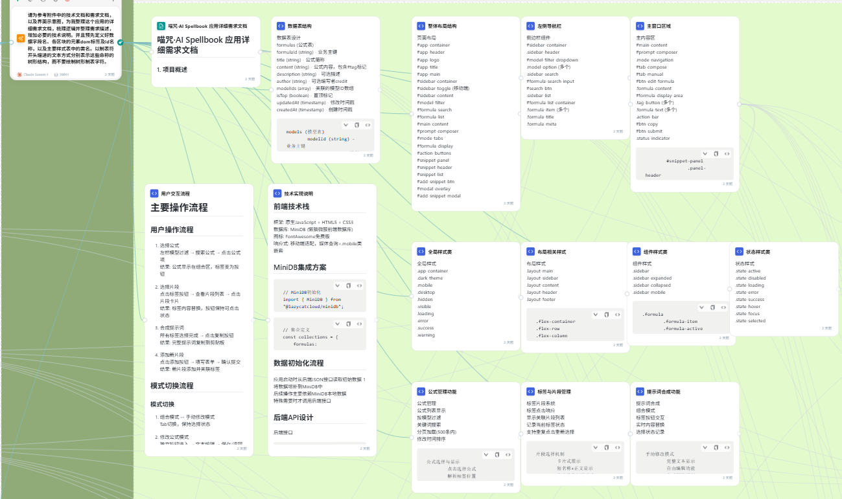Viewport: 842px width, 499px height.
Task: Click code icon beside 左侧导航栏 title
Action: tap(531, 26)
